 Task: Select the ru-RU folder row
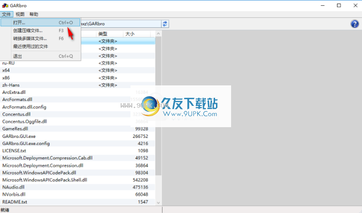click(x=77, y=63)
